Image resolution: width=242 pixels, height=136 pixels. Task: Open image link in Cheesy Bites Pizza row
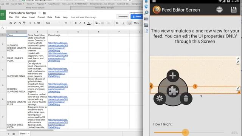click(x=58, y=124)
